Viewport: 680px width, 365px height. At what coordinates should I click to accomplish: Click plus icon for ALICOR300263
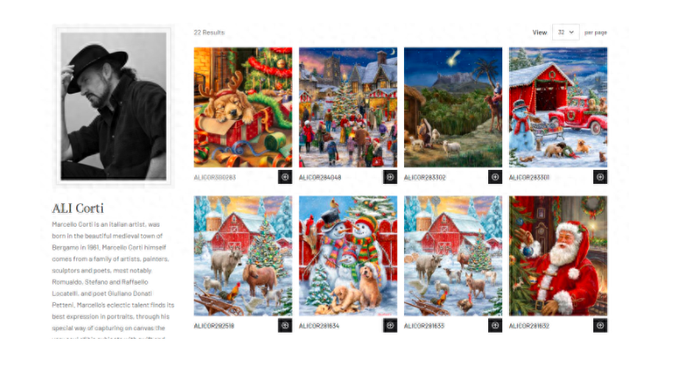point(285,177)
